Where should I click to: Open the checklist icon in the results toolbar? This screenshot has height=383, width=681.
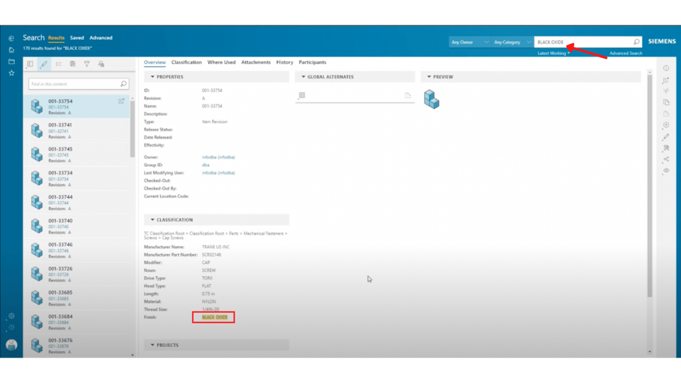[x=58, y=64]
